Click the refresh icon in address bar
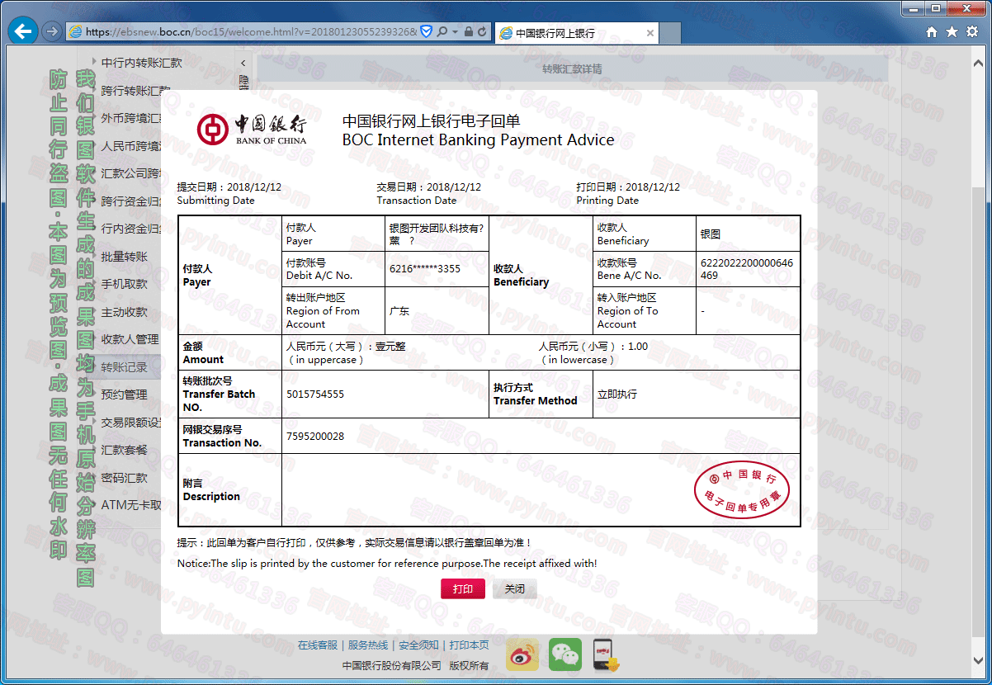Screen dimensions: 992x685 click(484, 32)
